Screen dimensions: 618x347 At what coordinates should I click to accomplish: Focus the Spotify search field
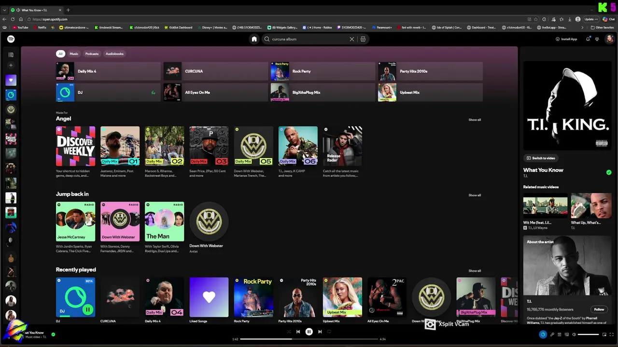point(309,39)
